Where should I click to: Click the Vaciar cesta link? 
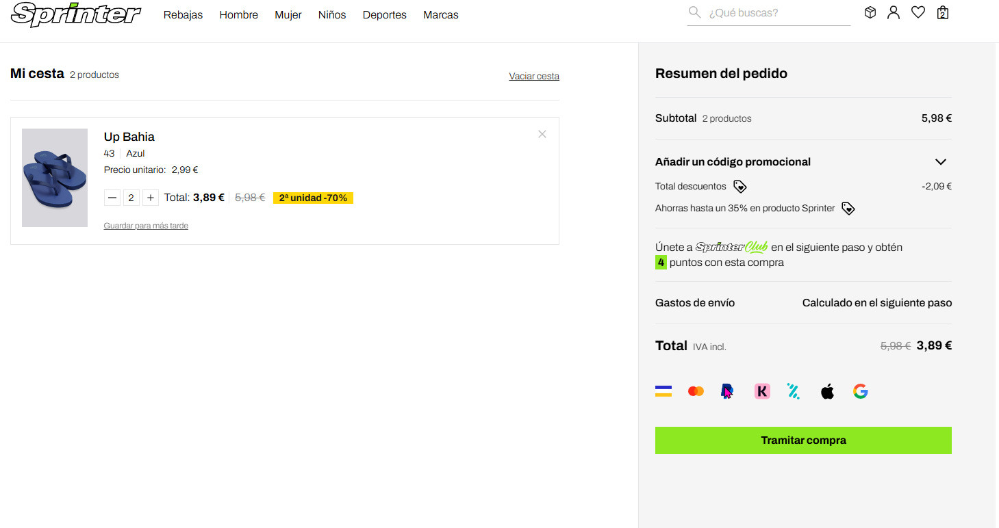[534, 76]
